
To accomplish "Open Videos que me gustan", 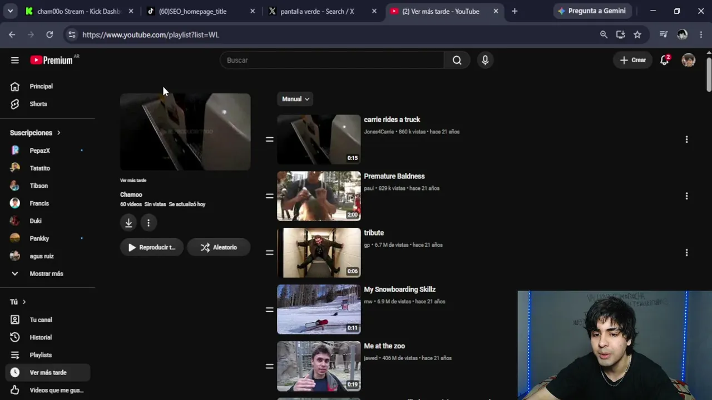I will point(47,390).
